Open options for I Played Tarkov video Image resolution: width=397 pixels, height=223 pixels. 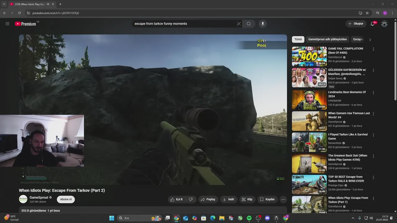(x=373, y=135)
